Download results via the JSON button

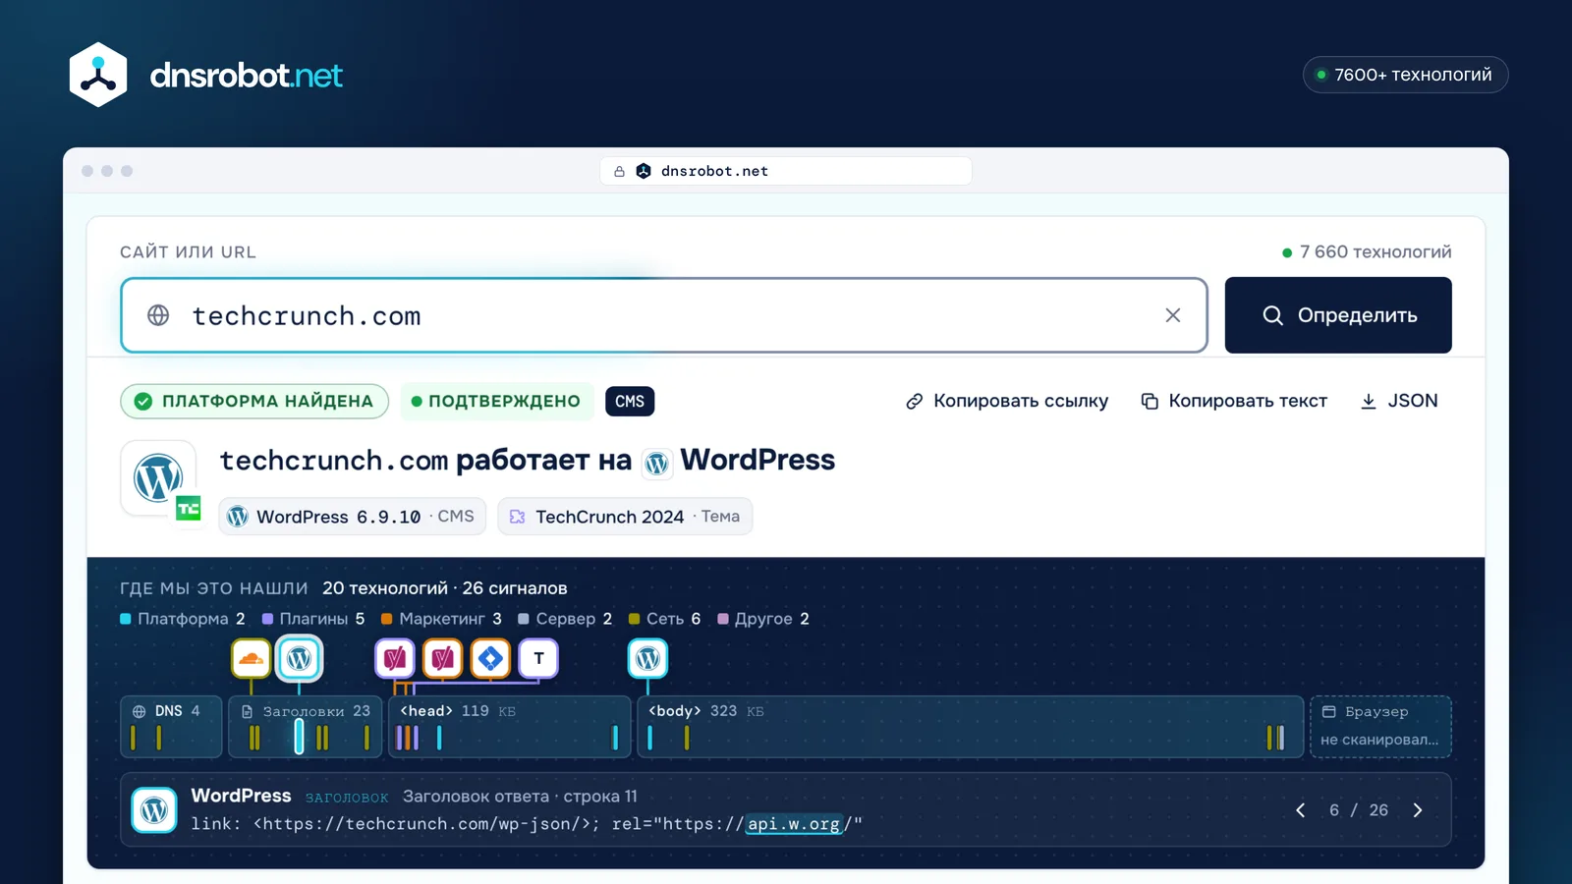pos(1399,401)
